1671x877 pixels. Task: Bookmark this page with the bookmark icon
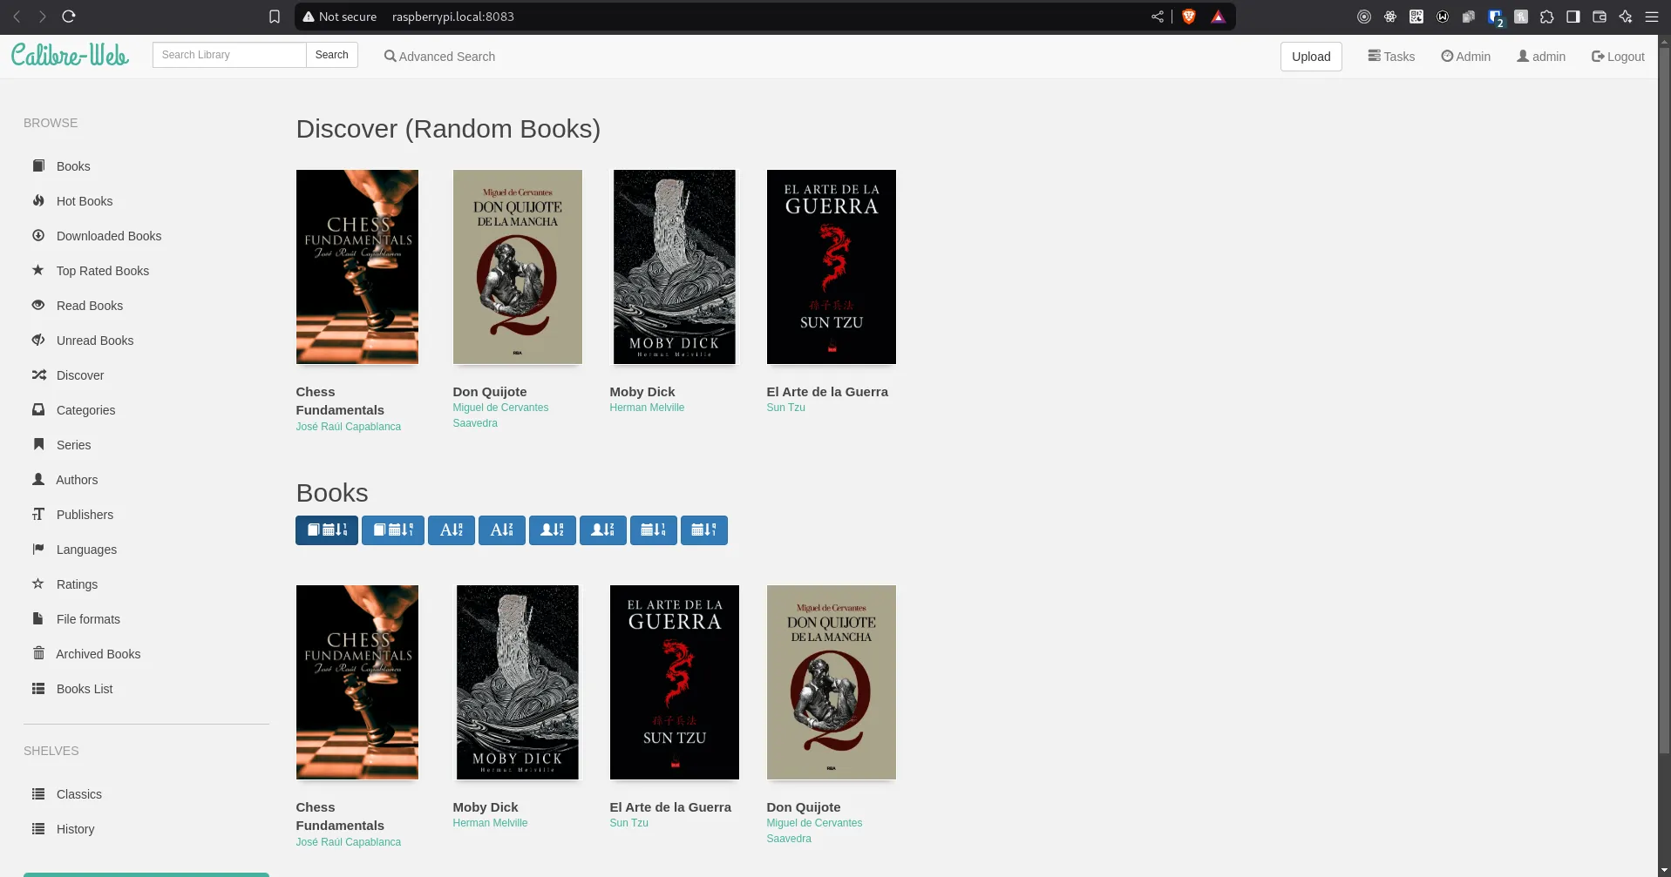275,17
